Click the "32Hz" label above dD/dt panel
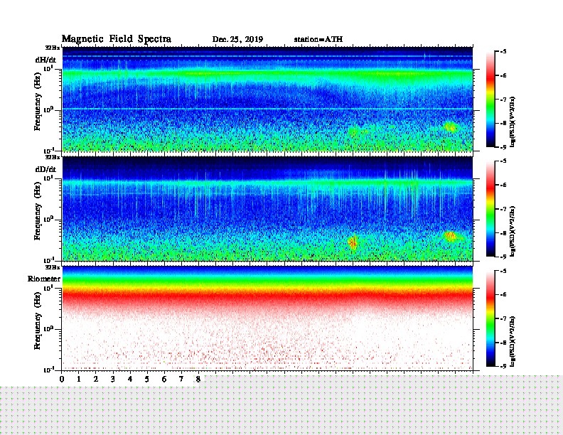This screenshot has height=435, width=563. tap(53, 157)
